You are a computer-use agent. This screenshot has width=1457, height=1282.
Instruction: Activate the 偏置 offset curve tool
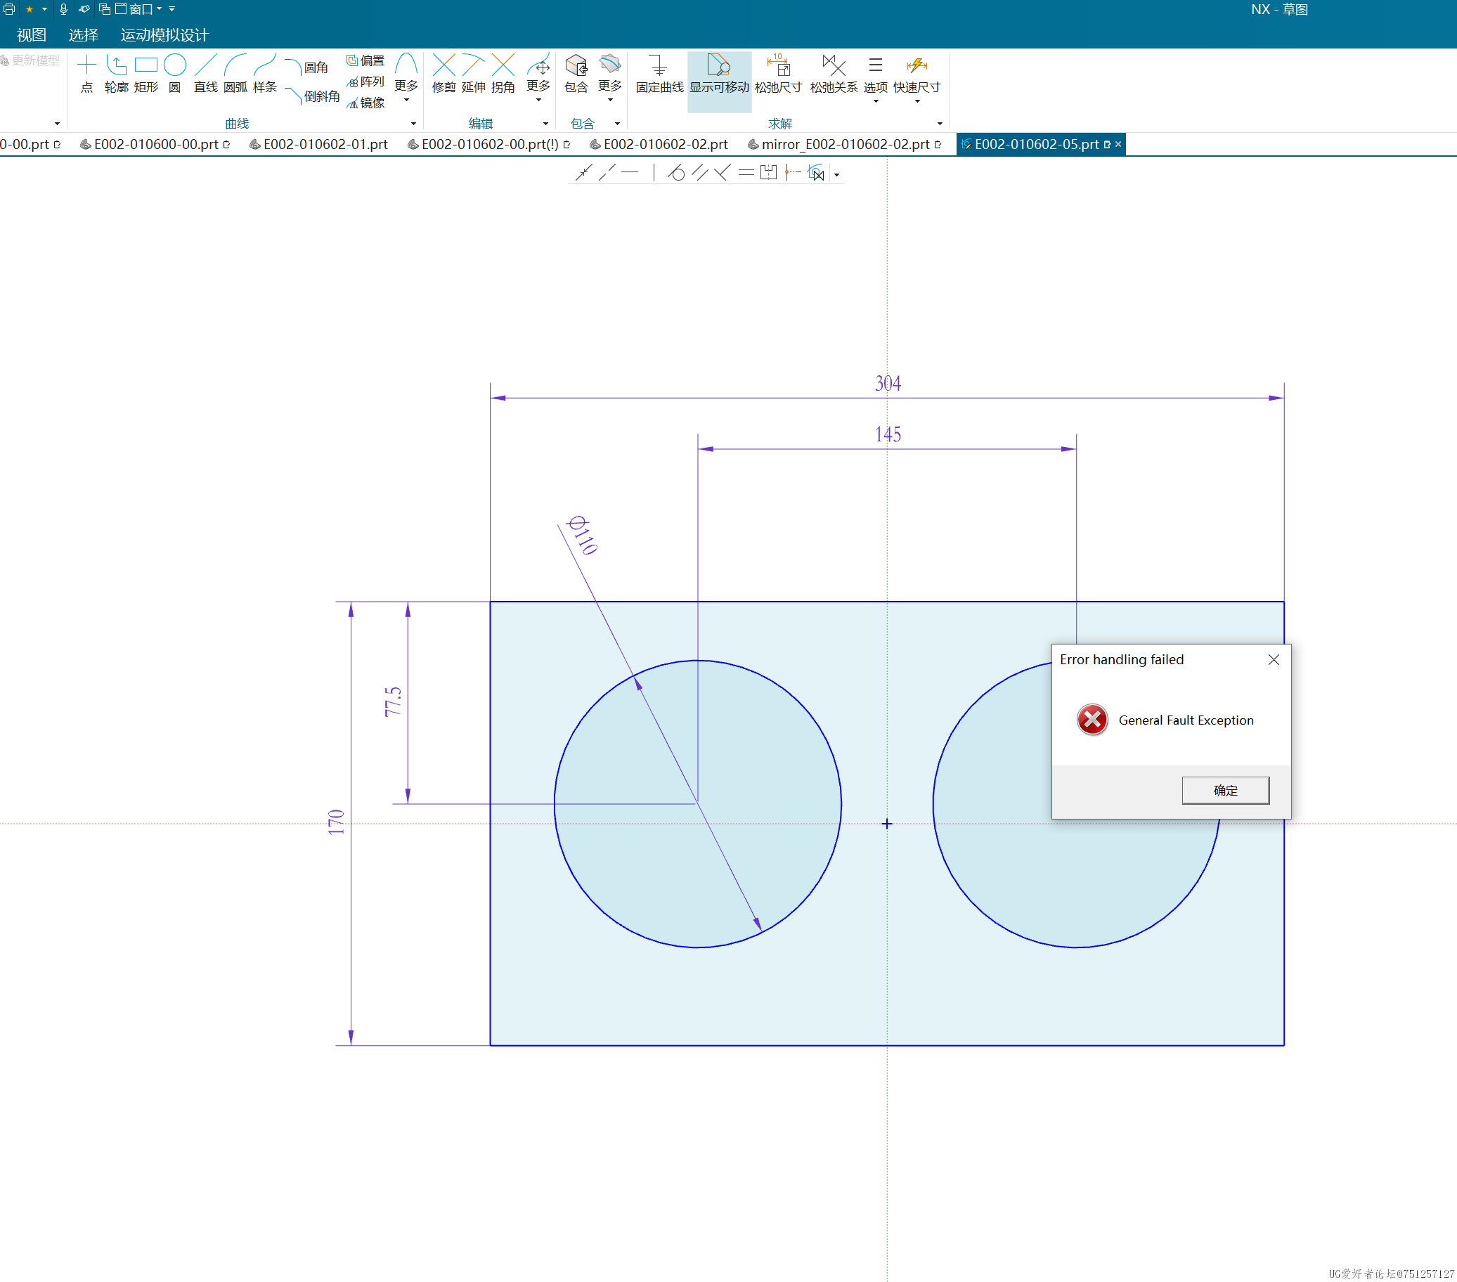tap(365, 60)
